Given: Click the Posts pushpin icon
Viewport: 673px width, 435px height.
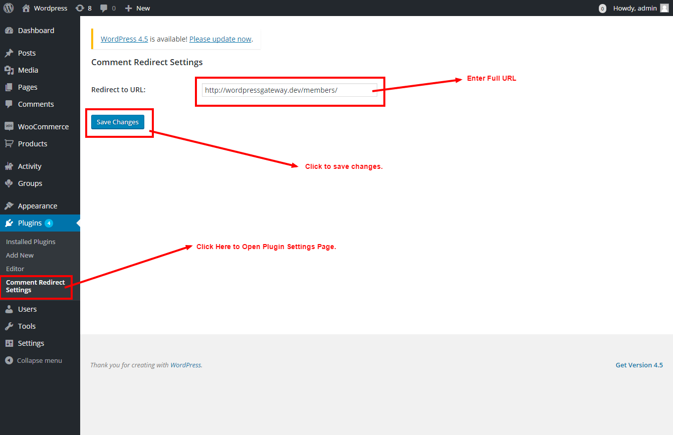Looking at the screenshot, I should click(9, 53).
